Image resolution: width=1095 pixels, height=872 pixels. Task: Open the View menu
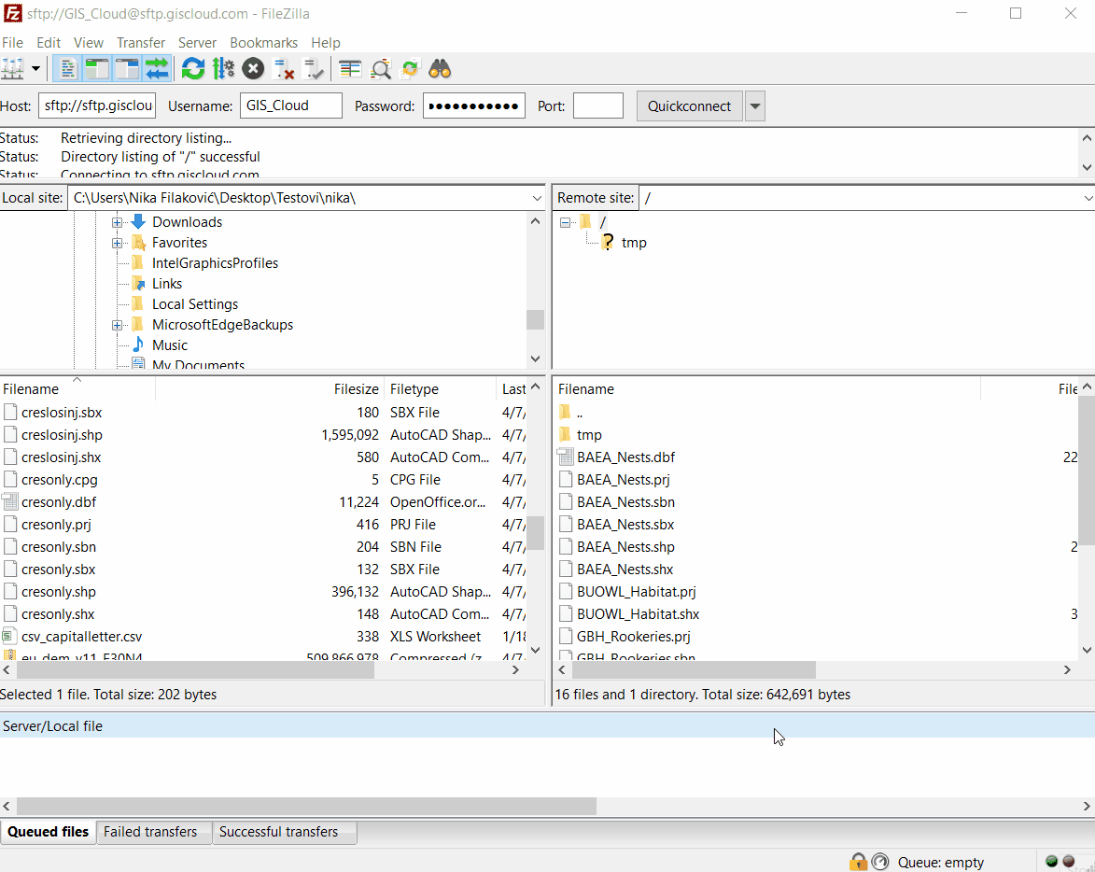(x=89, y=43)
